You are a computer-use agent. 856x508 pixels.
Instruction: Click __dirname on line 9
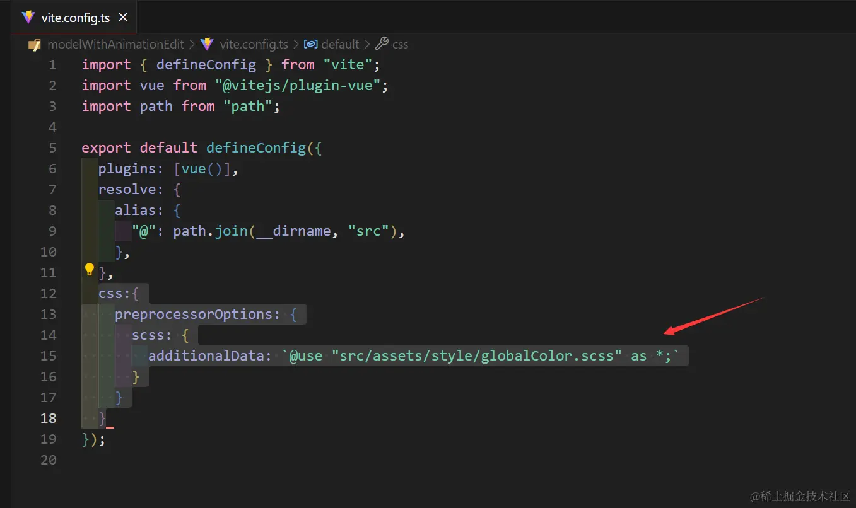(294, 231)
